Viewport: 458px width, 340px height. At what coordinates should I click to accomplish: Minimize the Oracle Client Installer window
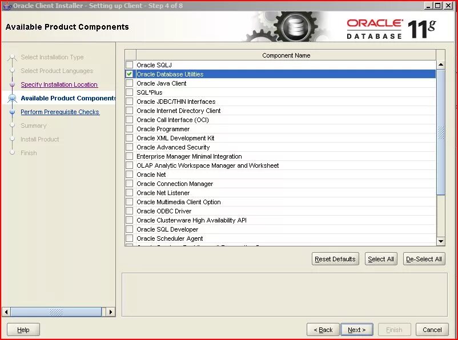point(428,6)
